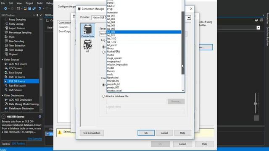Click the Flat File Source icon
The width and height of the screenshot is (269, 151).
[6, 77]
